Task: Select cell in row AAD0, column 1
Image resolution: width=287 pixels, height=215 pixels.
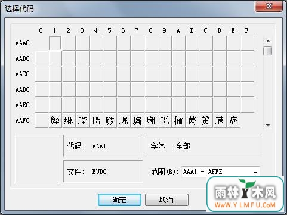Action: 55,89
